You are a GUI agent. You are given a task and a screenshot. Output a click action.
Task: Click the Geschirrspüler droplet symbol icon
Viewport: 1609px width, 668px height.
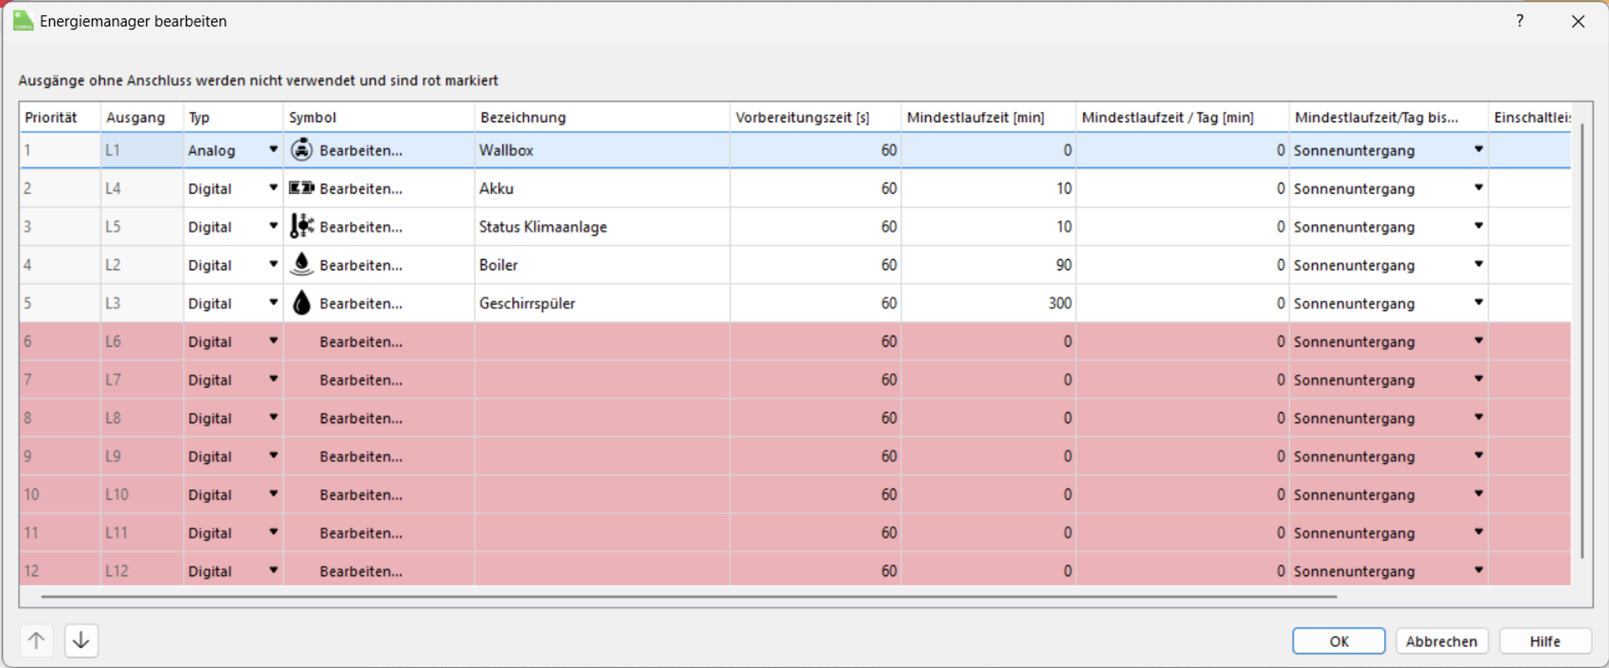tap(302, 302)
